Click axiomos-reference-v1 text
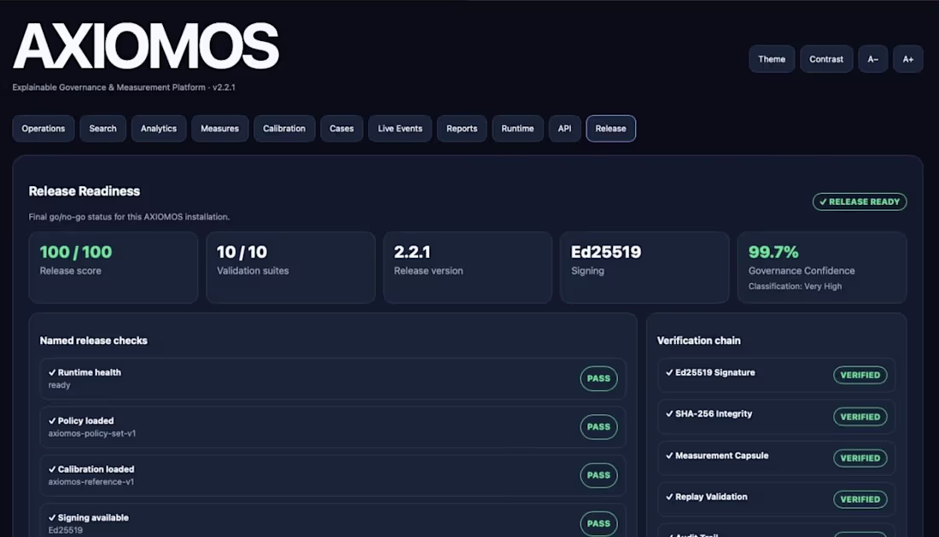Screen dimensions: 939x537 [91, 482]
